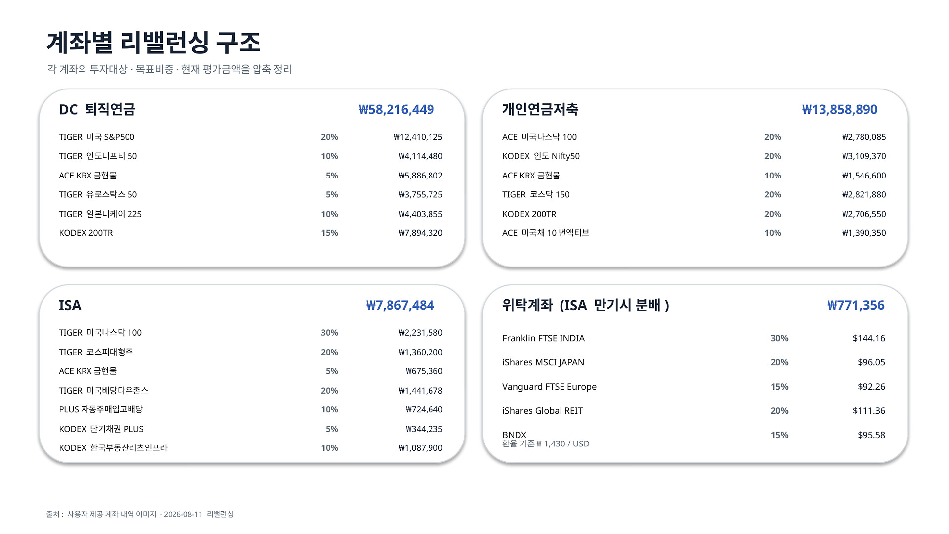949x534 pixels.
Task: Click the ACE 미국나스닥 100 row
Action: [x=694, y=137]
